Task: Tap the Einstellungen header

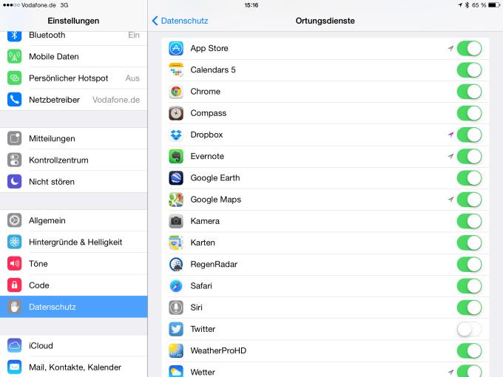Action: click(73, 21)
